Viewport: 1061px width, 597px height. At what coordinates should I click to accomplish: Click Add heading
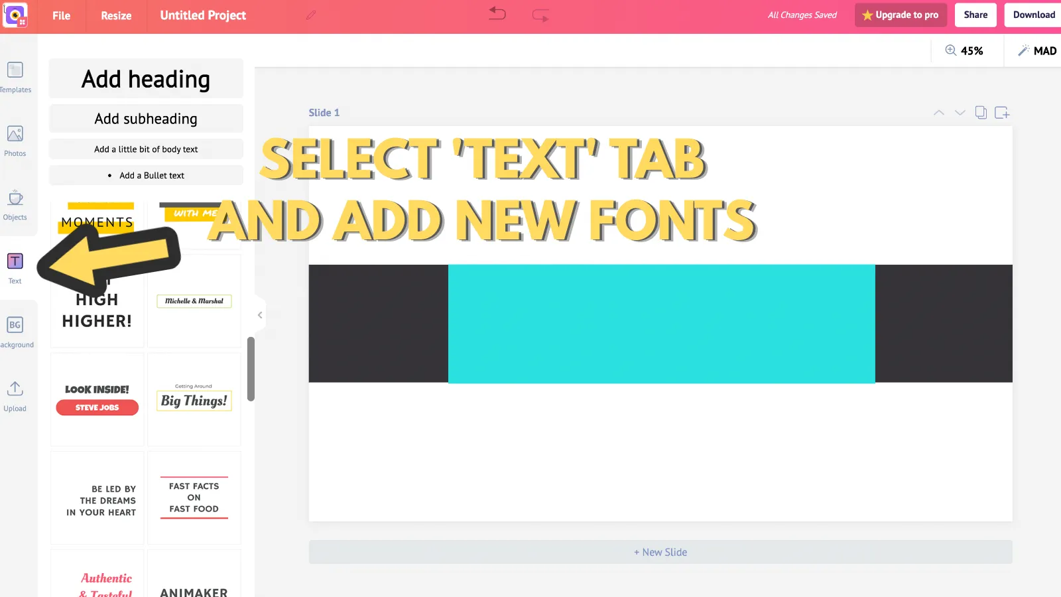(146, 79)
